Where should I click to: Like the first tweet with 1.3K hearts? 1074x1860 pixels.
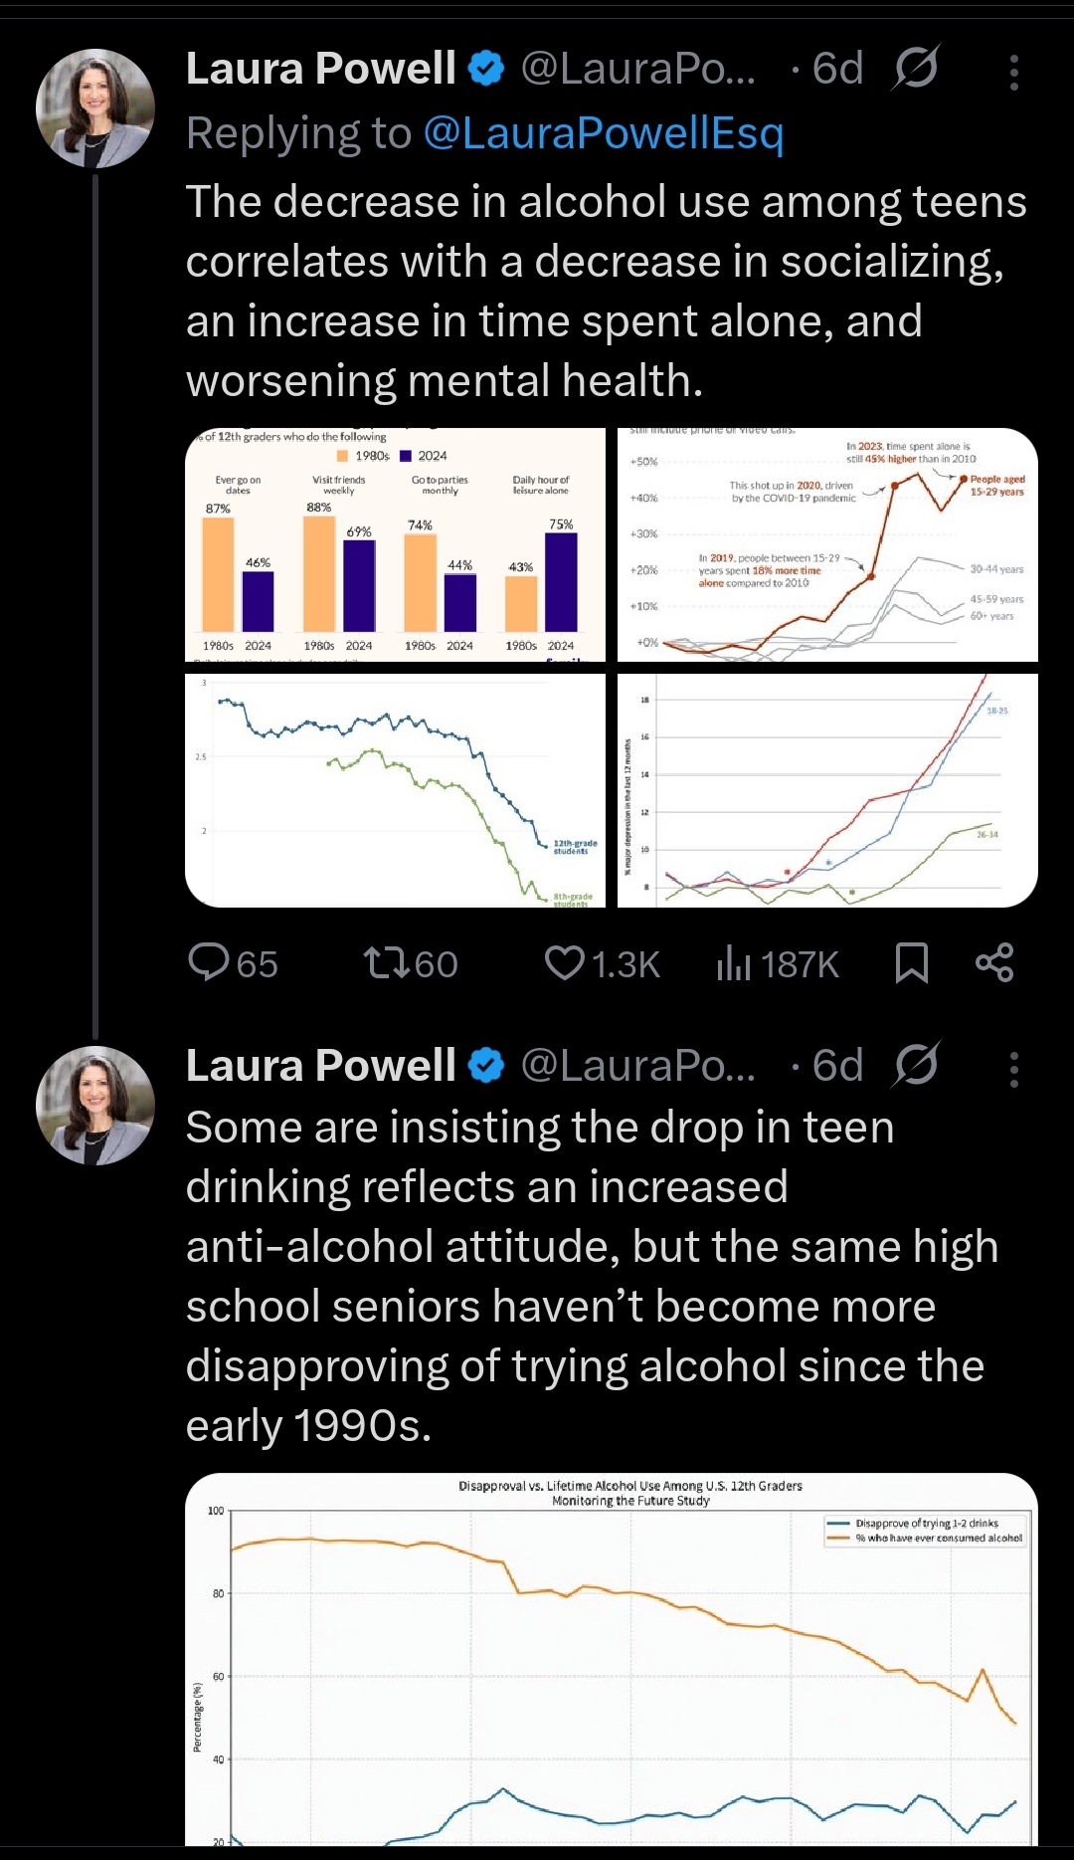602,963
